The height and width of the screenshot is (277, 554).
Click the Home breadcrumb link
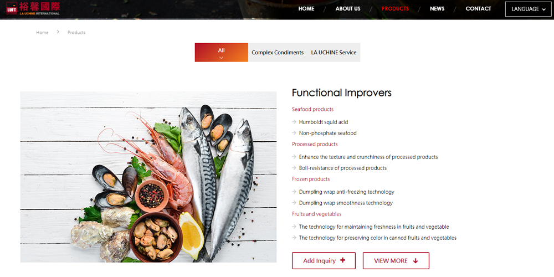[x=42, y=33]
